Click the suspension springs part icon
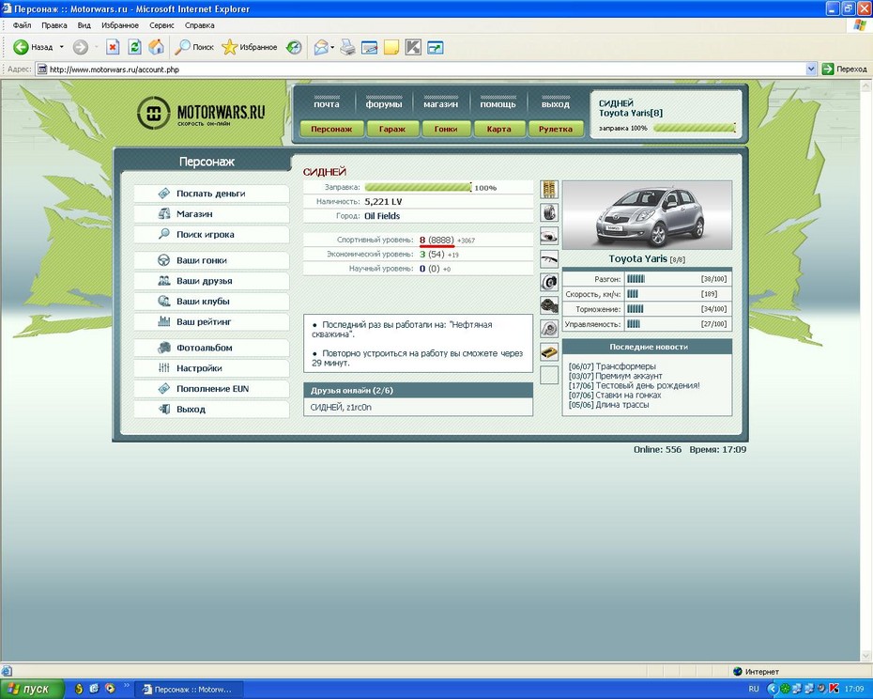873x699 pixels. point(549,190)
